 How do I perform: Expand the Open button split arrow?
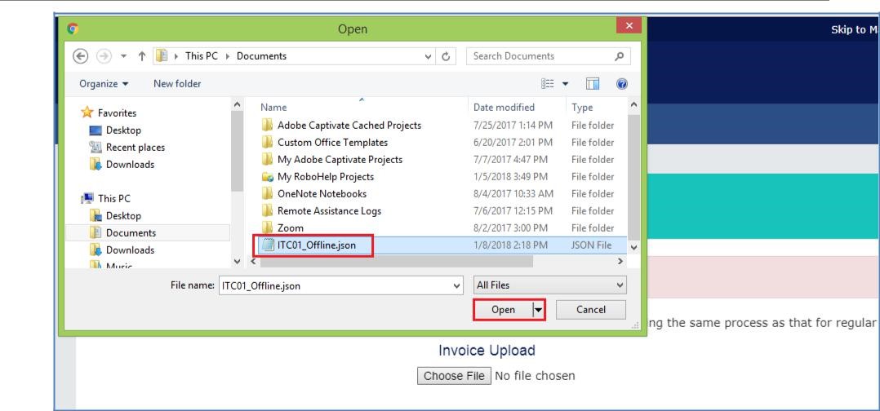[x=539, y=310]
